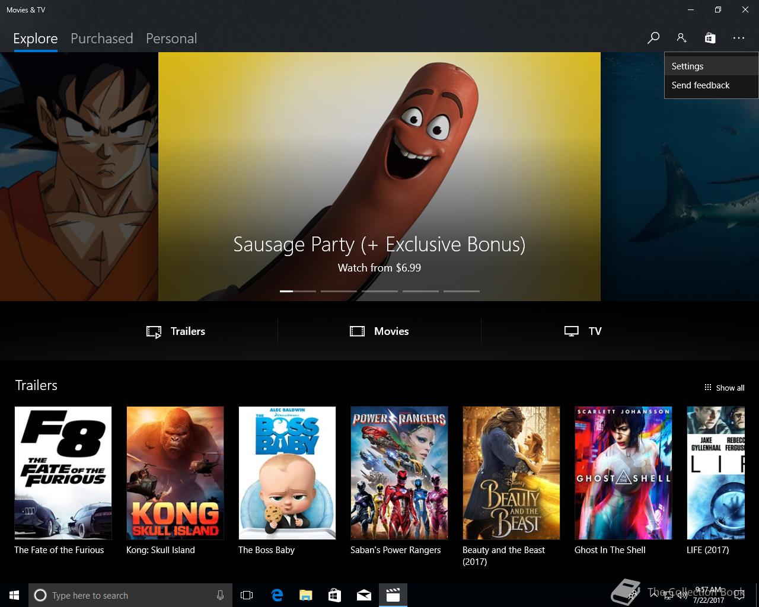Click the Type here to search box
759x607 pixels.
pyautogui.click(x=130, y=595)
